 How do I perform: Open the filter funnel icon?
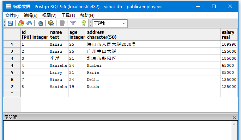(x=73, y=23)
